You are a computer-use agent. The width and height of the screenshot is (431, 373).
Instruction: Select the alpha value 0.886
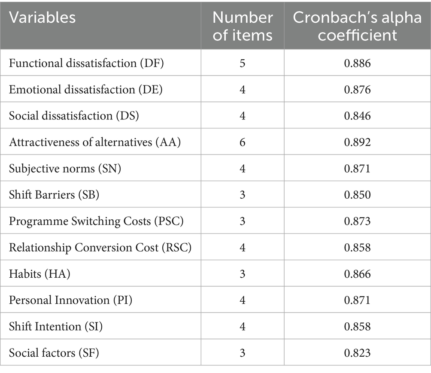[357, 63]
